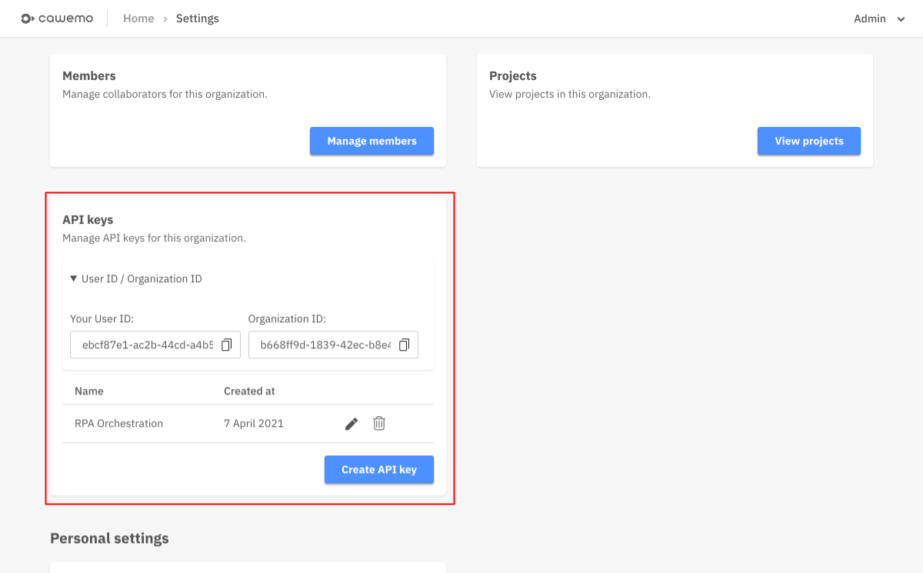
Task: Go to Home in the breadcrumb
Action: [x=138, y=18]
